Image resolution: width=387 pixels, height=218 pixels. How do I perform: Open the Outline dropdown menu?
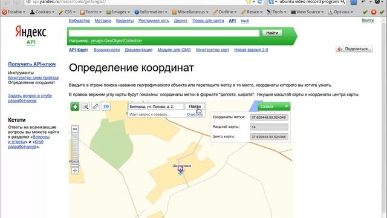[225, 12]
